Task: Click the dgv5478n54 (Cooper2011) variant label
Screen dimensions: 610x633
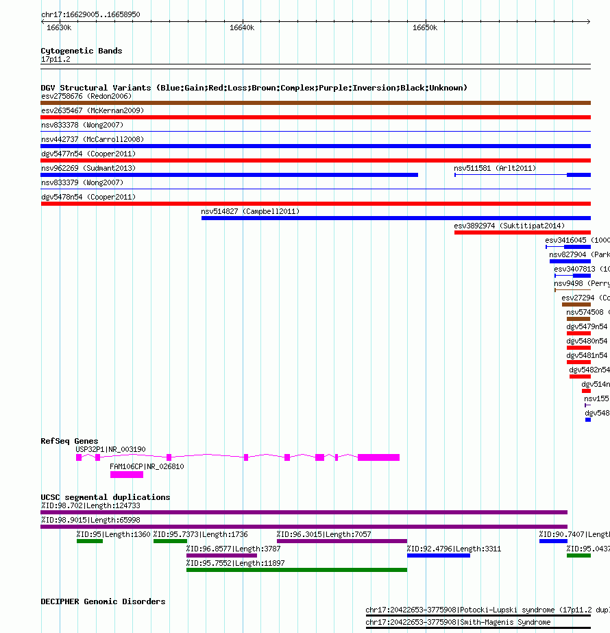Action: [x=88, y=197]
